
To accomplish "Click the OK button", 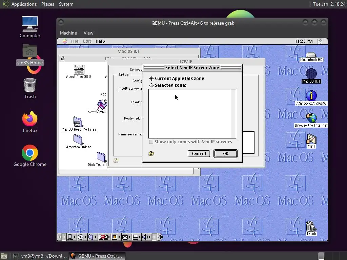I will click(x=225, y=154).
